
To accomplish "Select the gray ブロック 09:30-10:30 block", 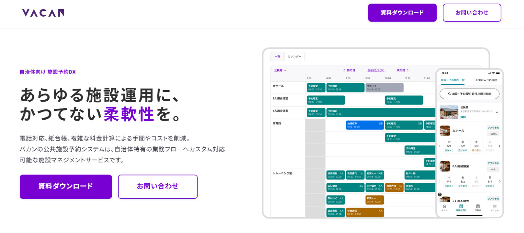I will [x=384, y=88].
